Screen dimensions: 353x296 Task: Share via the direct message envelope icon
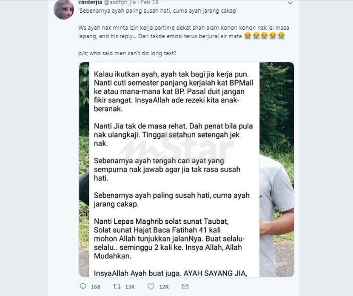pyautogui.click(x=185, y=286)
